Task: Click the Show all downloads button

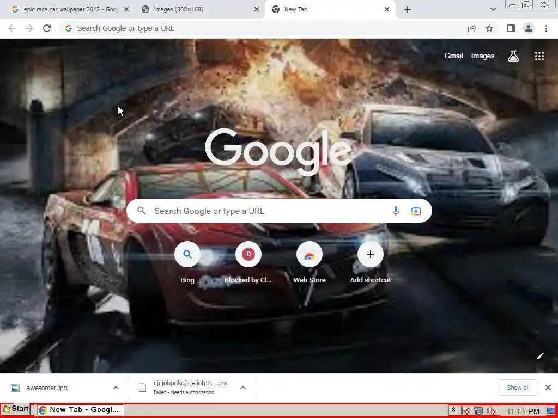Action: (x=518, y=388)
